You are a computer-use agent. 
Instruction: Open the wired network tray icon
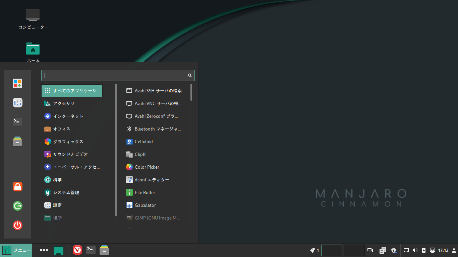click(x=406, y=250)
